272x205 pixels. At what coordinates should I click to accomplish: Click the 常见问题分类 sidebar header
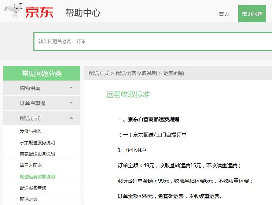pos(42,73)
